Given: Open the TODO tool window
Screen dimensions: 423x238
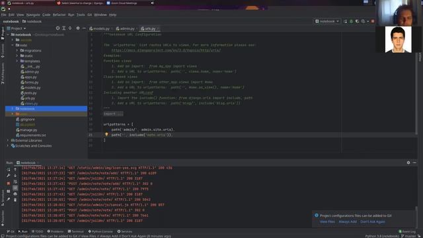Looking at the screenshot, I should [37, 231].
